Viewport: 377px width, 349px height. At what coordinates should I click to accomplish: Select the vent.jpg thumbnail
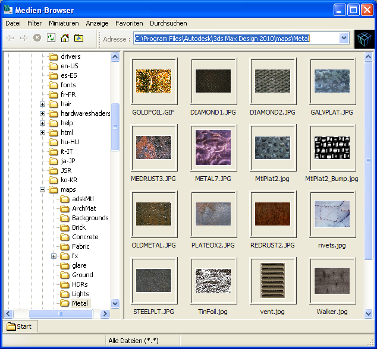(272, 281)
